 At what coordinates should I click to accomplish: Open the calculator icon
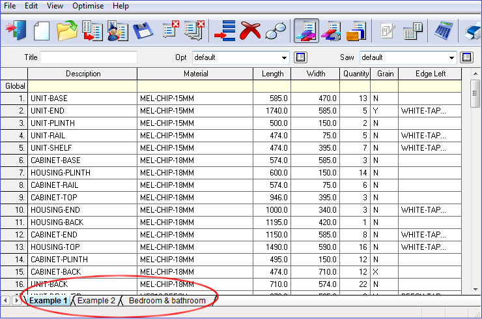(x=444, y=30)
